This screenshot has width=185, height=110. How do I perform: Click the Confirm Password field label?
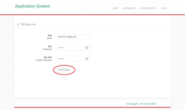44,60
